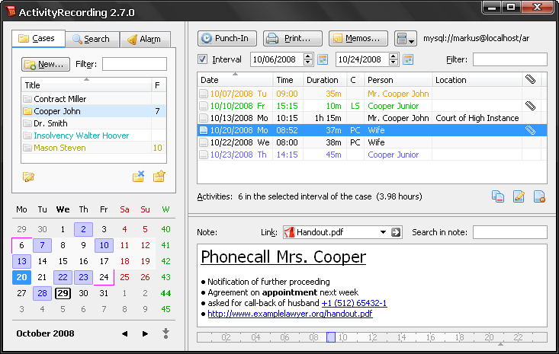This screenshot has width=559, height=354.
Task: Edit case icon below the case list
Action: [x=28, y=177]
